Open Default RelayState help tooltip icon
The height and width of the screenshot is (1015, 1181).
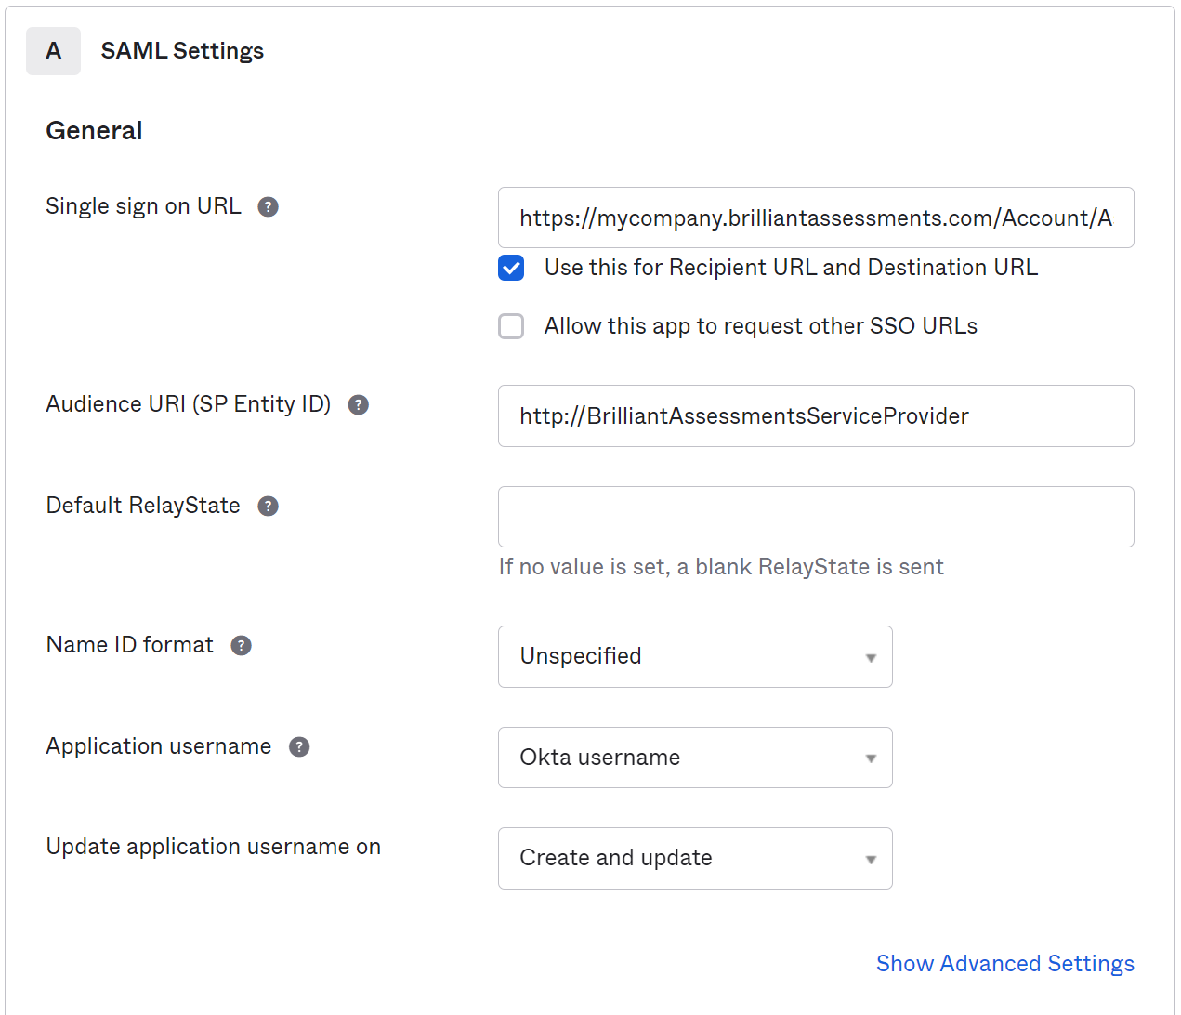pos(268,506)
